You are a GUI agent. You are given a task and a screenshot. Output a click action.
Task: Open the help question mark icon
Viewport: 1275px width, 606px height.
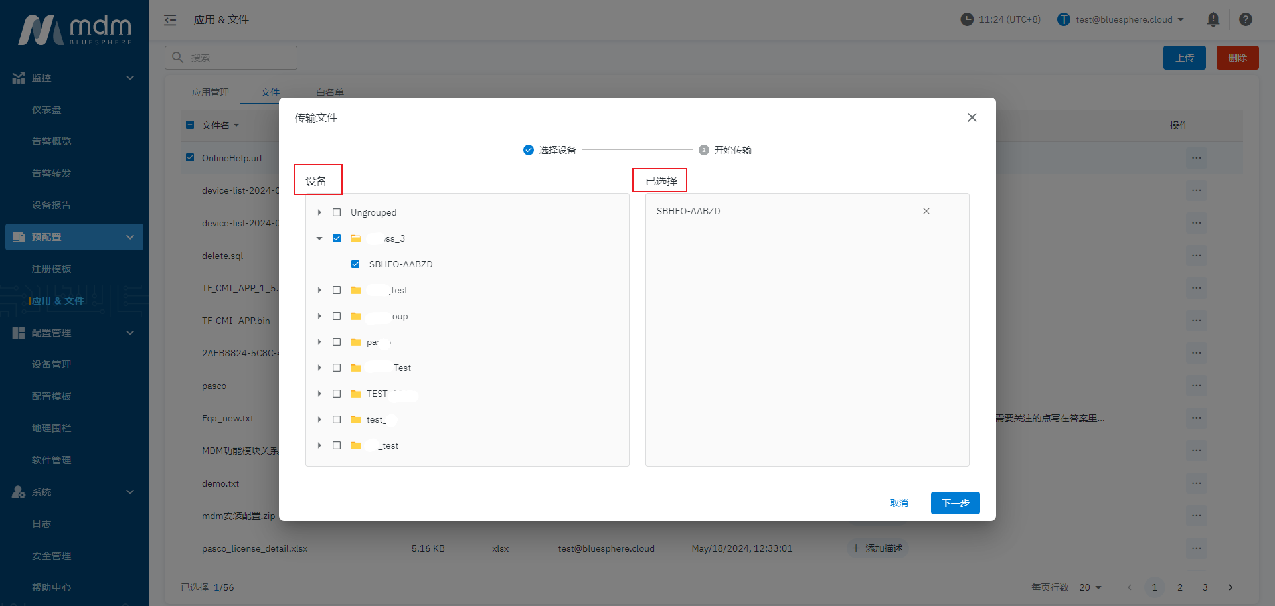(1245, 19)
